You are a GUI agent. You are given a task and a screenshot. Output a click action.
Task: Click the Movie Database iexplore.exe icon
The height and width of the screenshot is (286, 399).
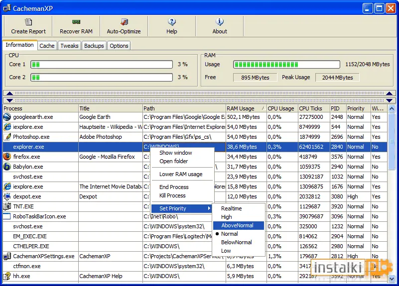tap(7, 187)
